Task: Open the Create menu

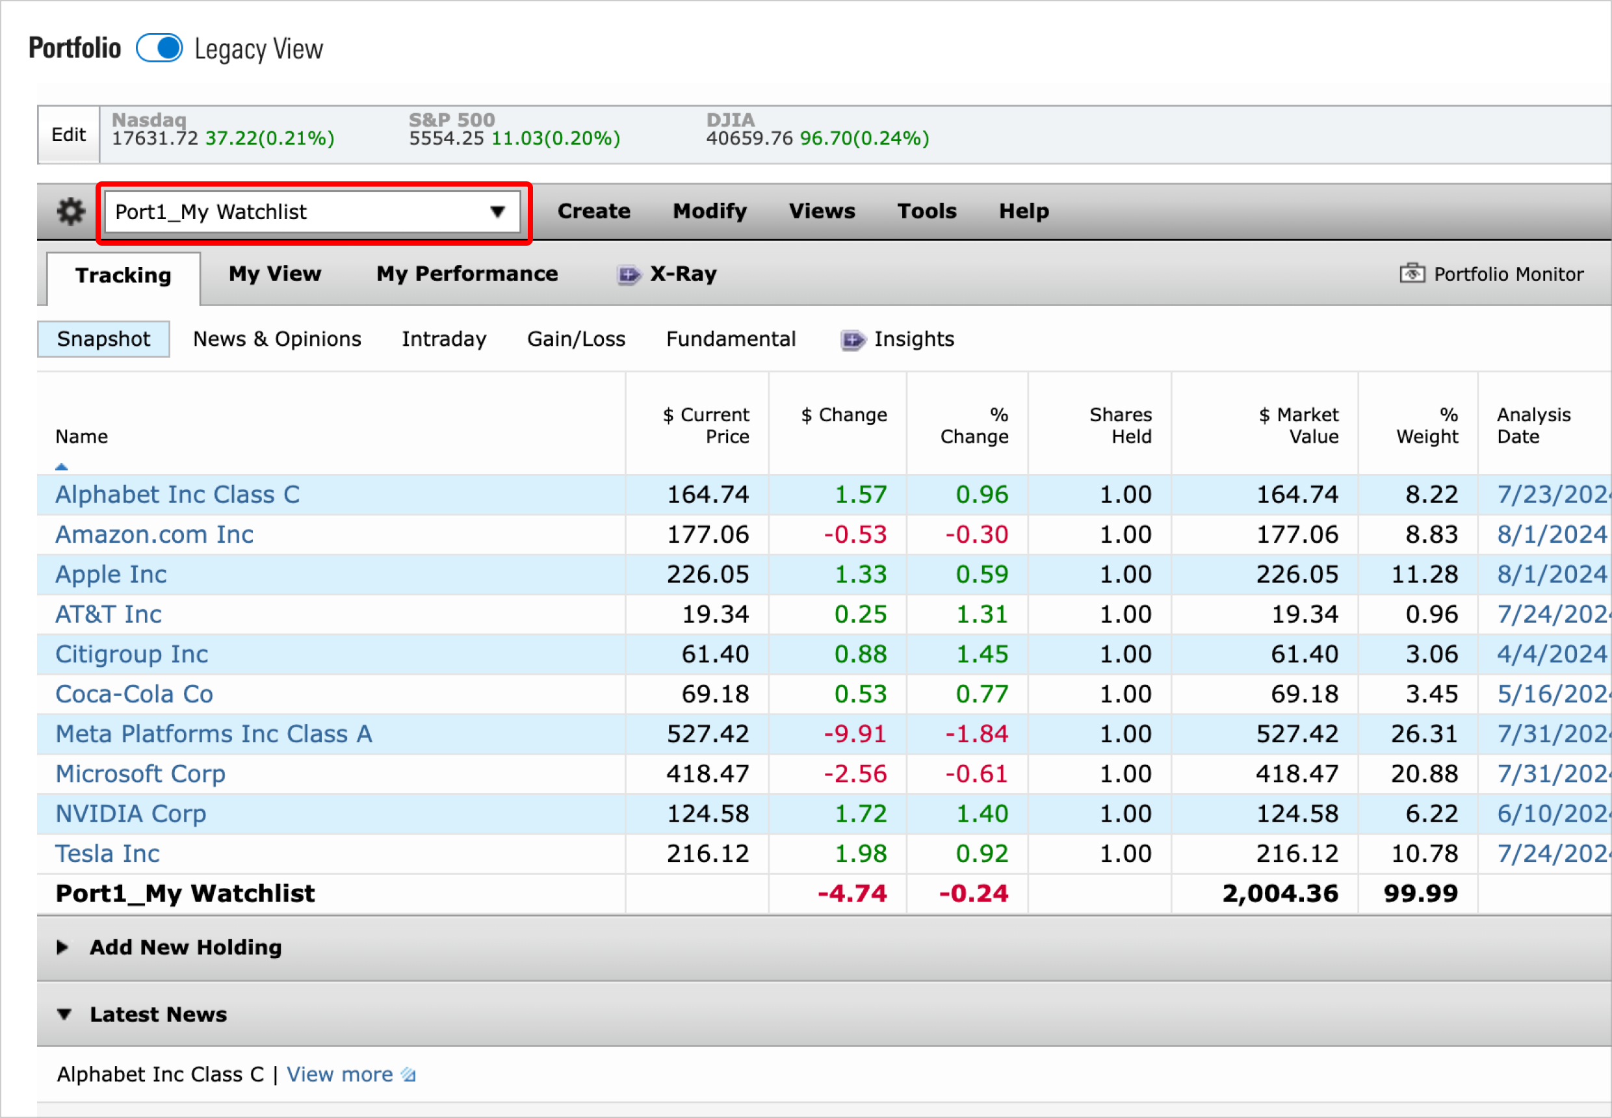Action: click(593, 211)
